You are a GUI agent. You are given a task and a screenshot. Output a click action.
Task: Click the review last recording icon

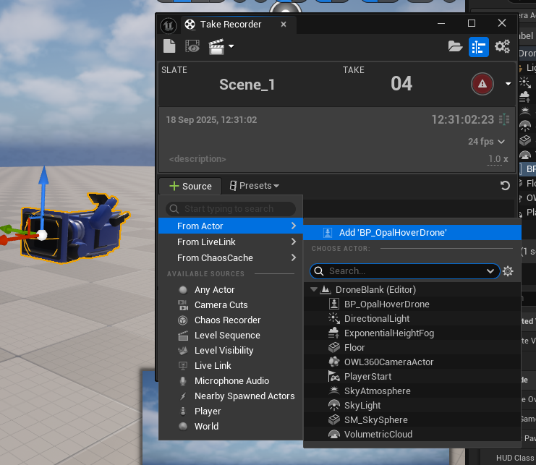pyautogui.click(x=192, y=47)
